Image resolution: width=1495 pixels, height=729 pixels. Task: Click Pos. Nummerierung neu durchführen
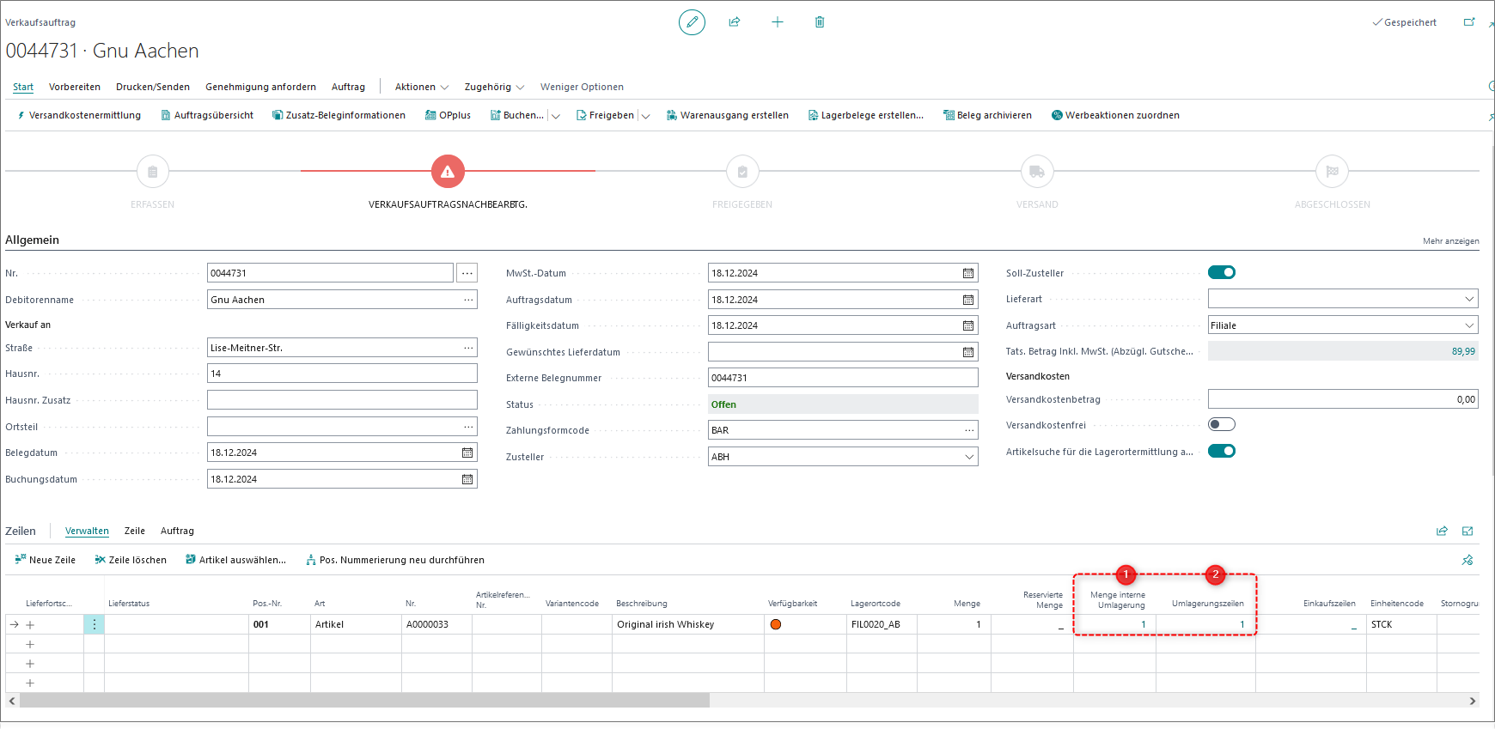[395, 560]
